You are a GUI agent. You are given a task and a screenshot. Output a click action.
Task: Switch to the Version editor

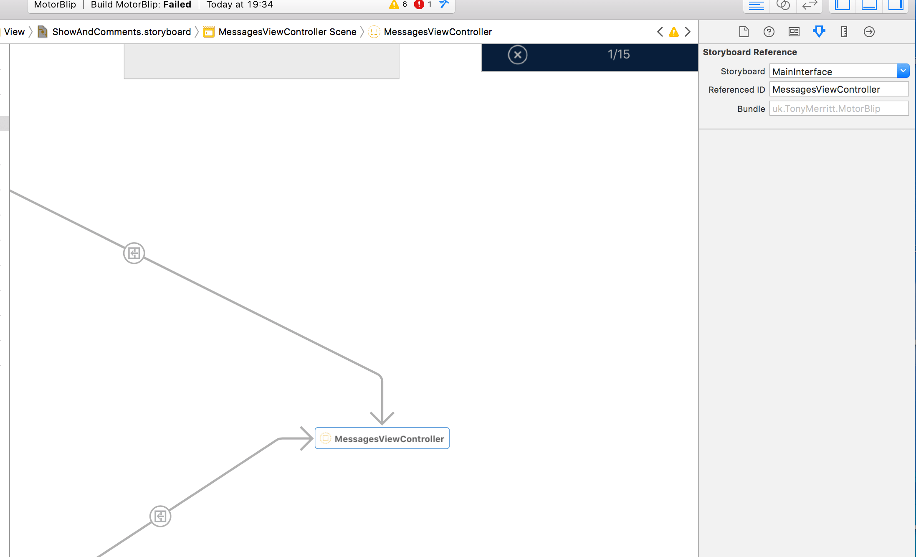(810, 5)
